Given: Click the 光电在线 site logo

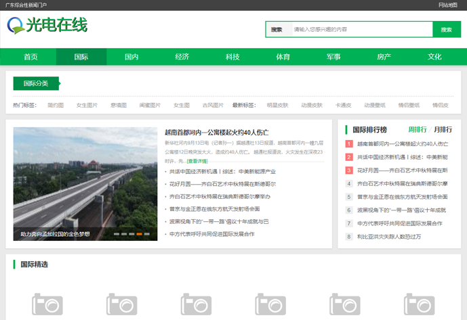Looking at the screenshot, I should point(47,26).
